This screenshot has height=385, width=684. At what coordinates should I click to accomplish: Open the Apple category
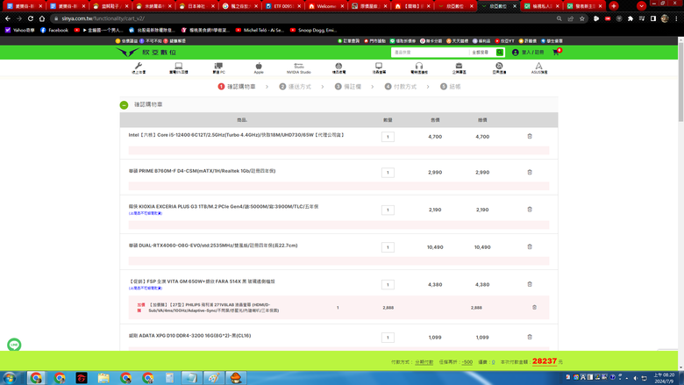259,68
